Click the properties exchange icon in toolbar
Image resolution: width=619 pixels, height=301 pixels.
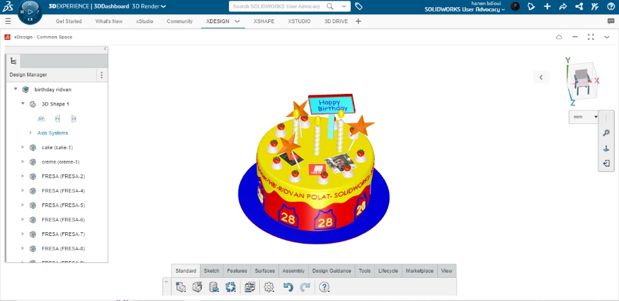250,287
